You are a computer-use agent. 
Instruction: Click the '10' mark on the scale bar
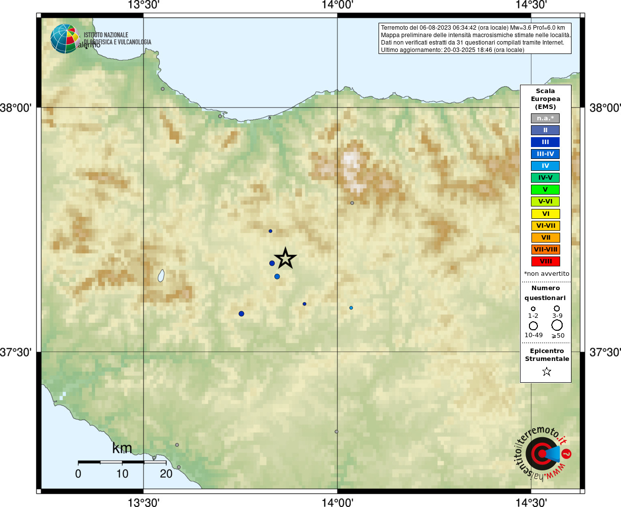pyautogui.click(x=122, y=474)
